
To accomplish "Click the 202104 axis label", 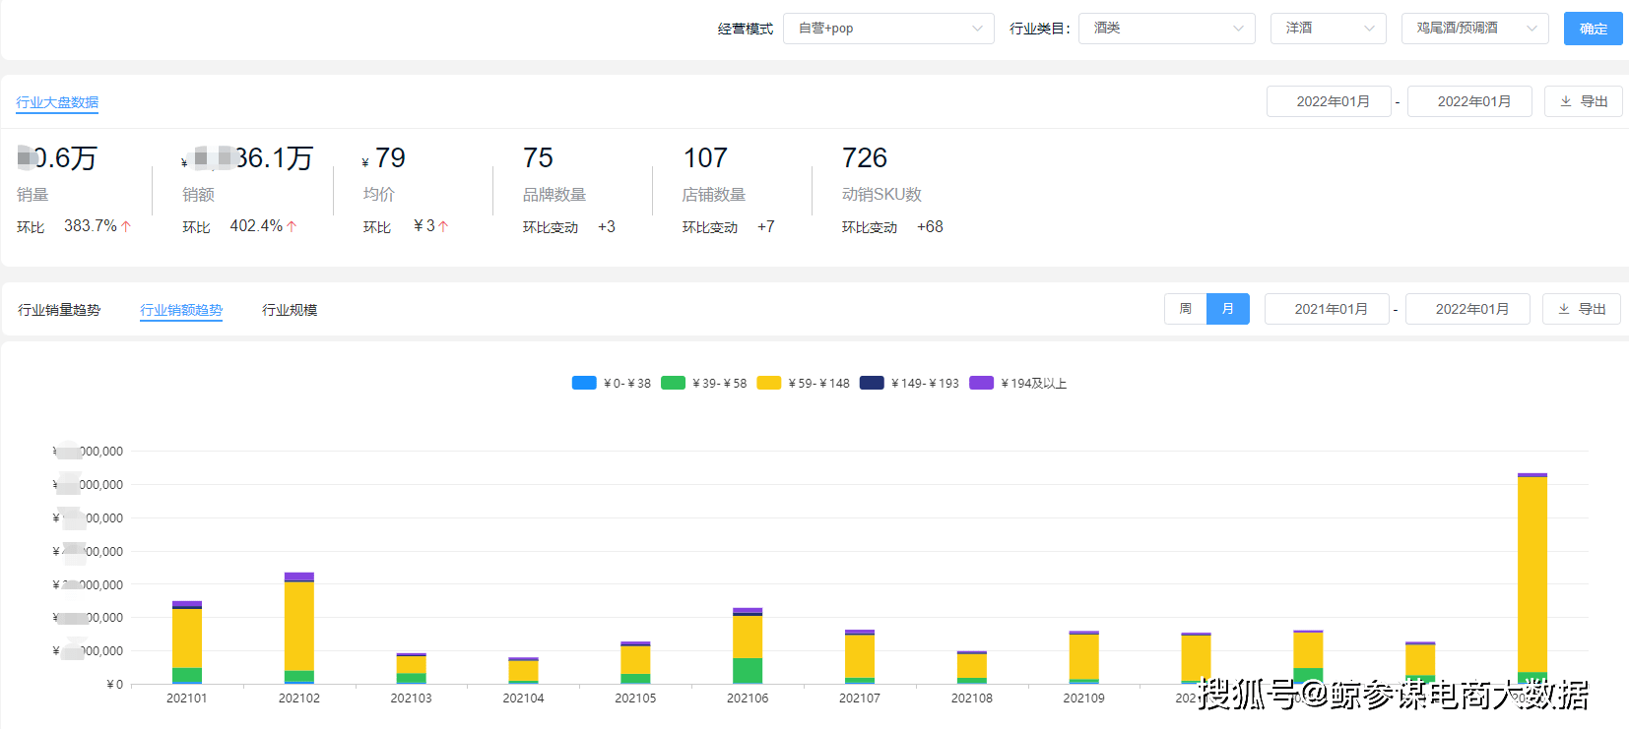I will (x=523, y=699).
